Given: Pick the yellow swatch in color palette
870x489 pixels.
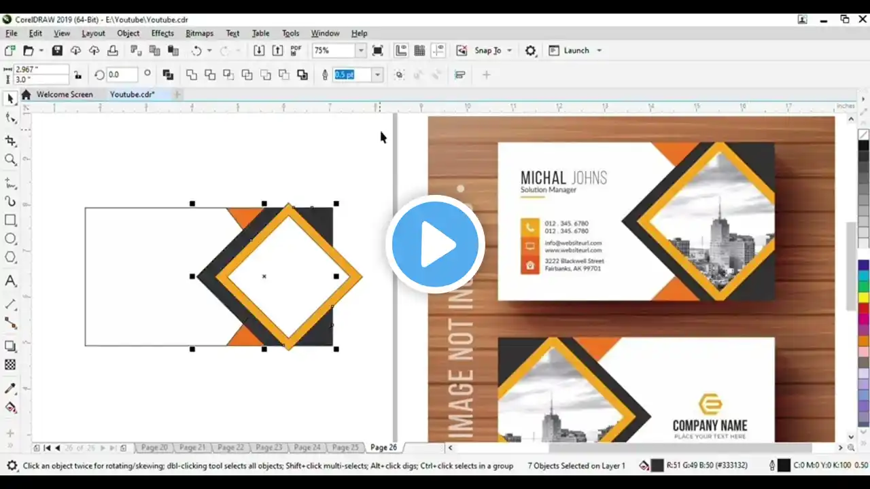Looking at the screenshot, I should pyautogui.click(x=863, y=297).
